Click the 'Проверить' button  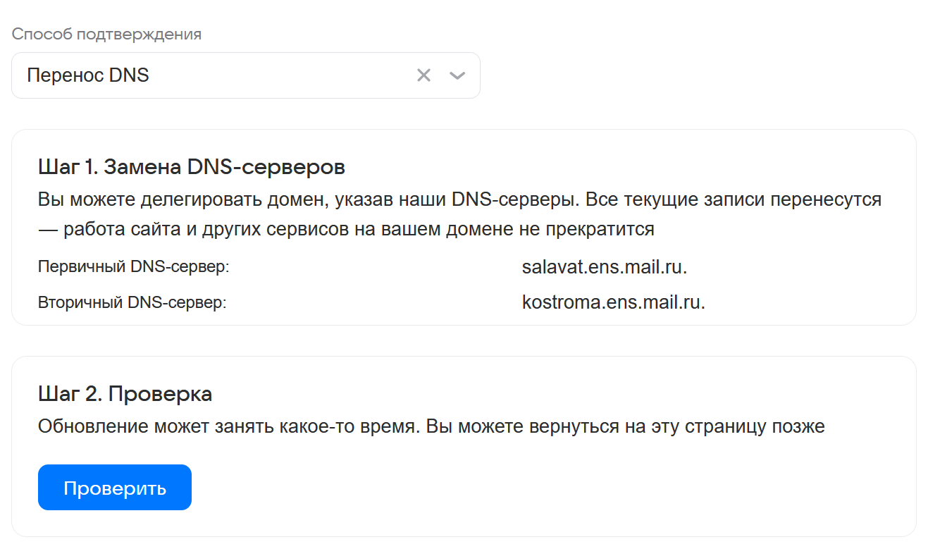115,488
